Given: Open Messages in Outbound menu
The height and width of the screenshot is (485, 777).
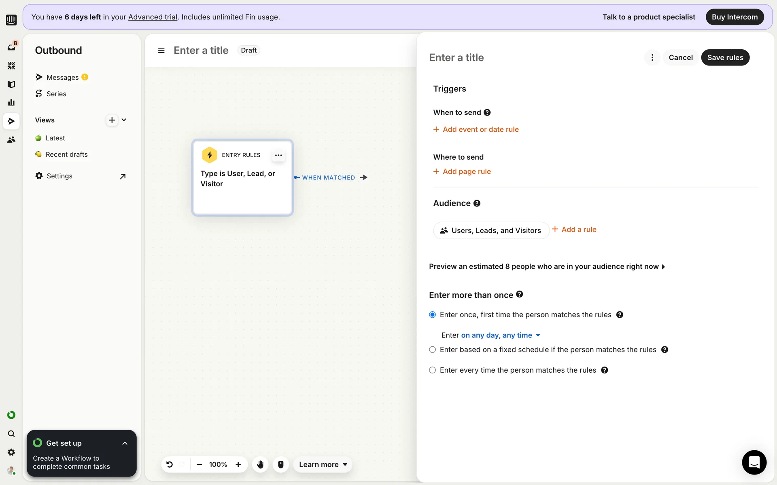Looking at the screenshot, I should coord(62,77).
